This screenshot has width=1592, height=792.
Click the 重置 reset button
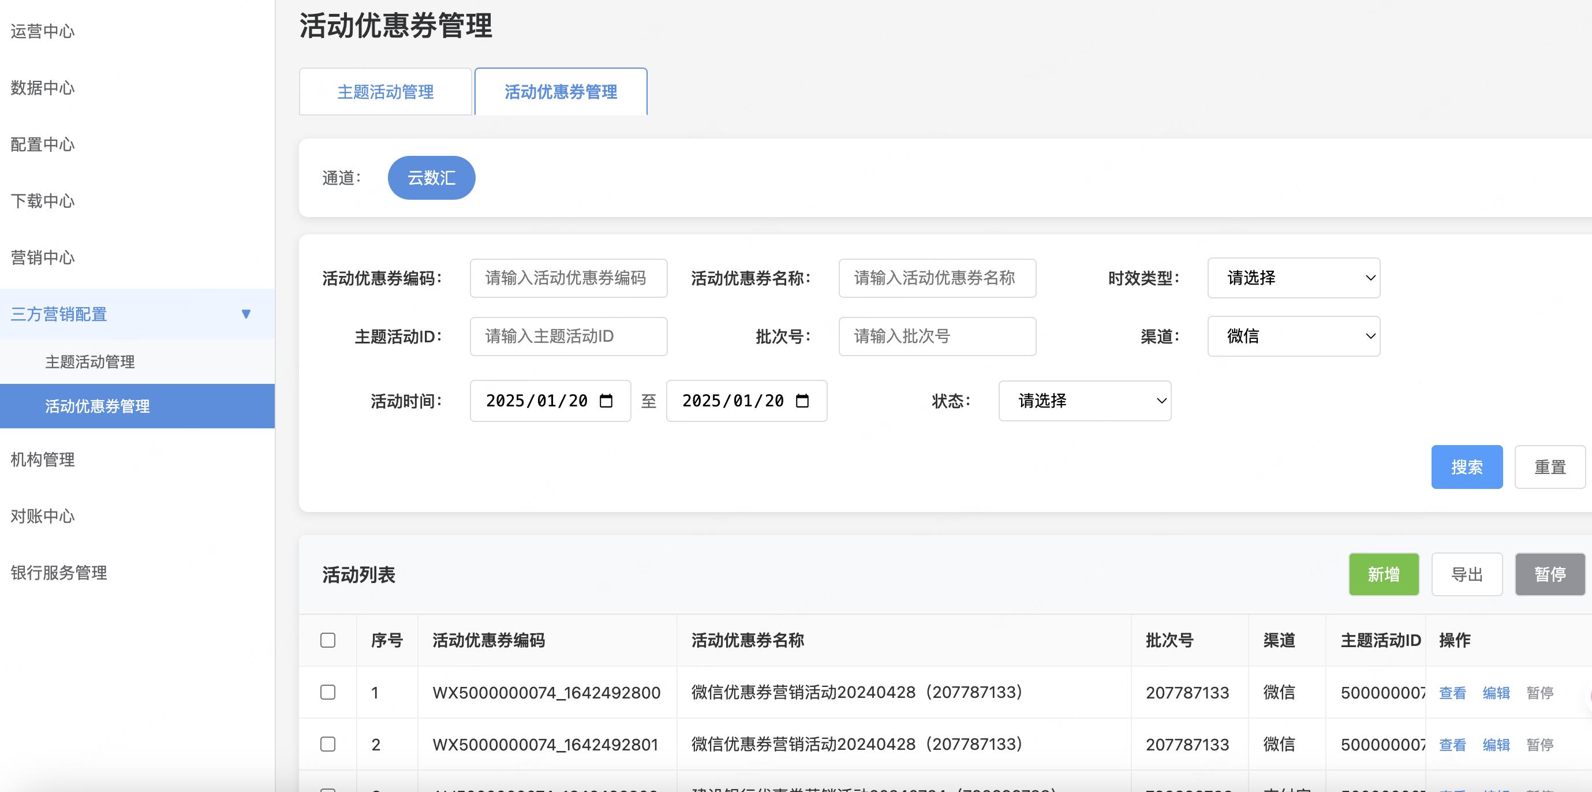(1549, 467)
